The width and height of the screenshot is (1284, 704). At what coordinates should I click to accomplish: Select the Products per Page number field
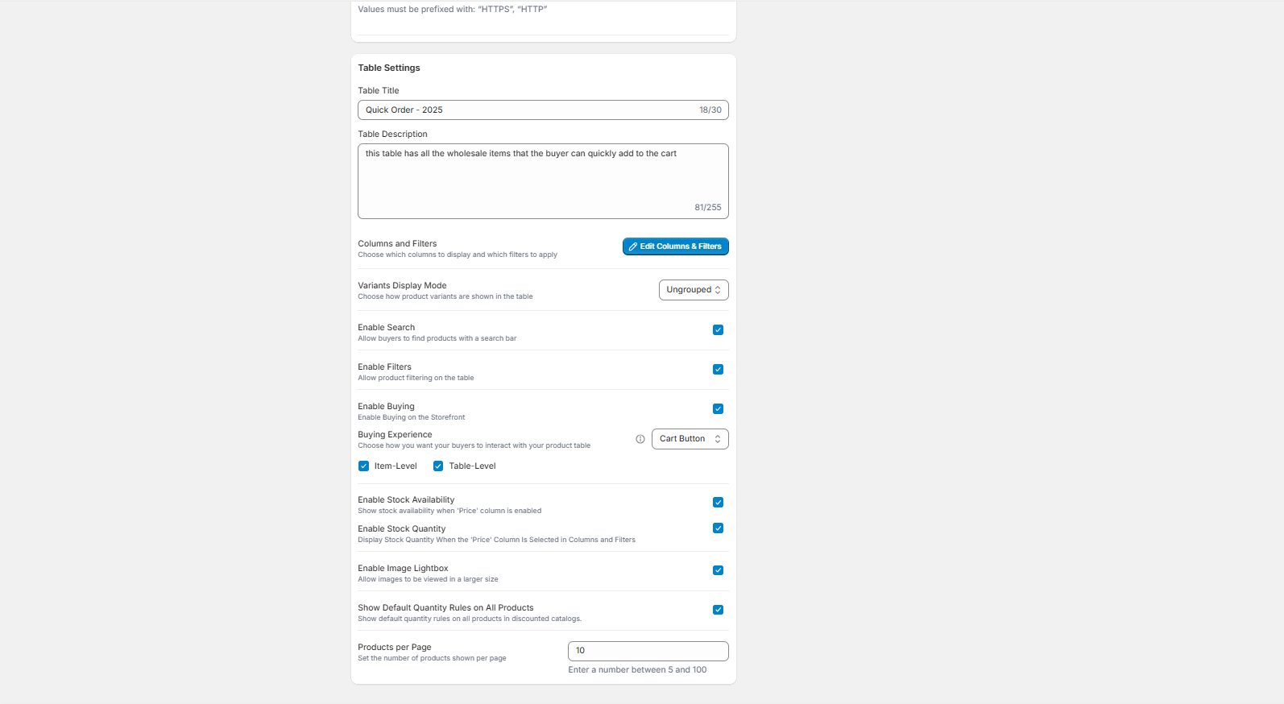pyautogui.click(x=648, y=651)
